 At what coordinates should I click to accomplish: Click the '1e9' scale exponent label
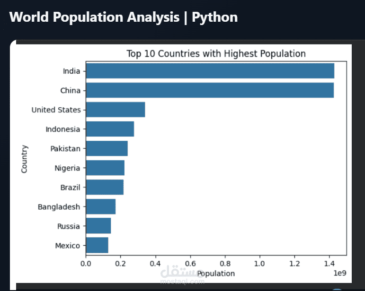click(340, 273)
